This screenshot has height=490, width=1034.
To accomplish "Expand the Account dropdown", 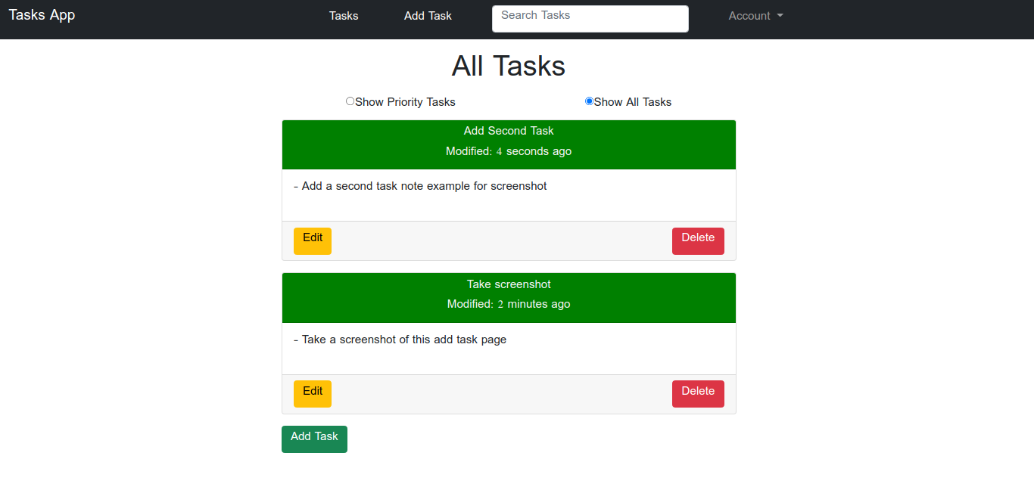I will pyautogui.click(x=755, y=16).
